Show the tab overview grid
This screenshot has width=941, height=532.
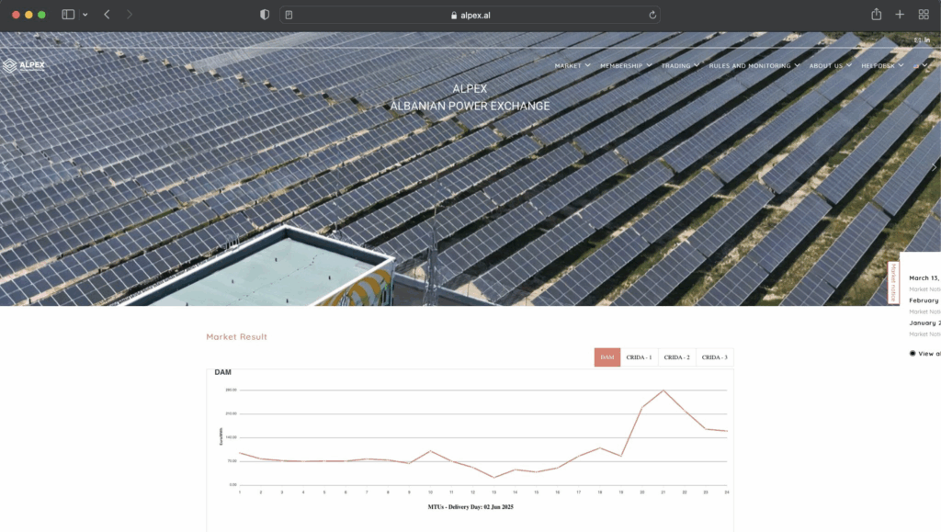(x=924, y=15)
